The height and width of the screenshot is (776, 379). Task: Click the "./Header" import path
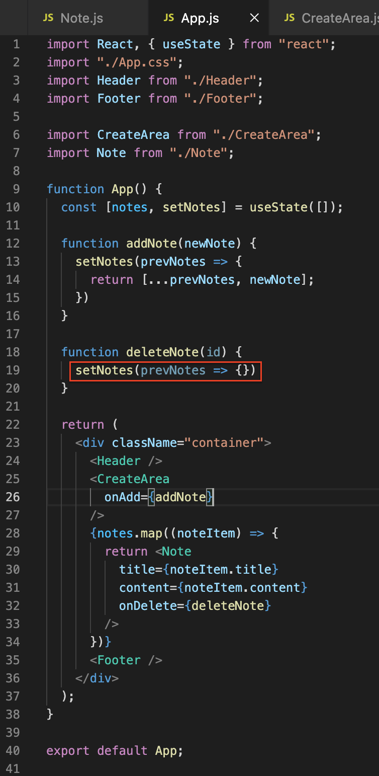click(220, 80)
